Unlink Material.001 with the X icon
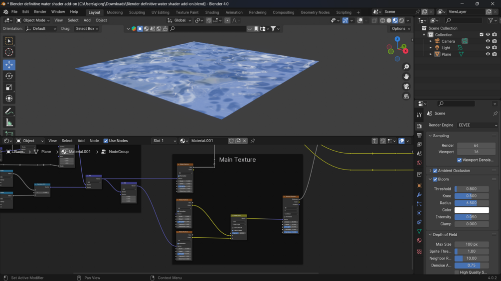 (244, 141)
